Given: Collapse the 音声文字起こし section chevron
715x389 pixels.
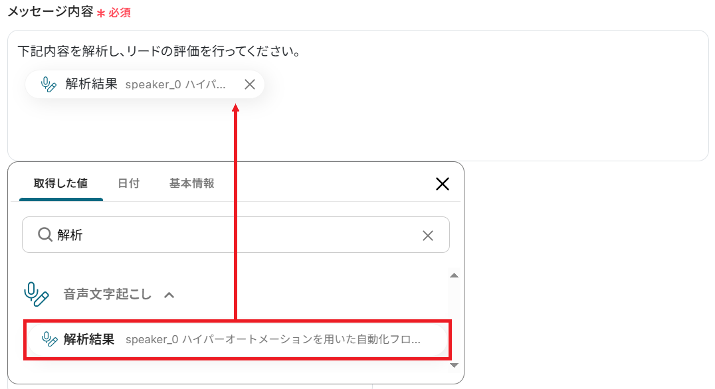Looking at the screenshot, I should 169,295.
